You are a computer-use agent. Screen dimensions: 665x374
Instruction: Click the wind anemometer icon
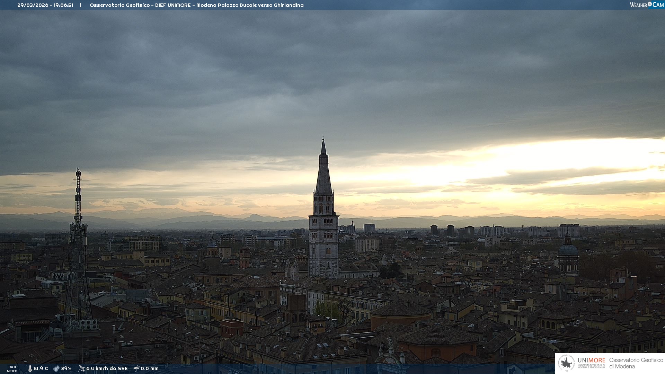(81, 368)
